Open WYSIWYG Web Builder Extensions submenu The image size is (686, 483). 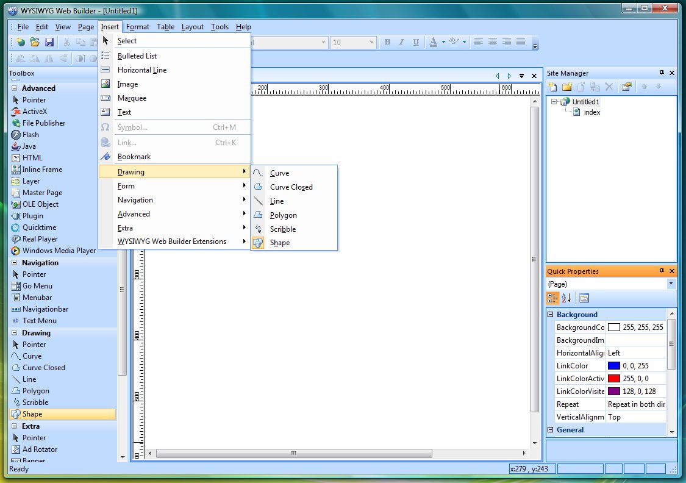point(174,241)
